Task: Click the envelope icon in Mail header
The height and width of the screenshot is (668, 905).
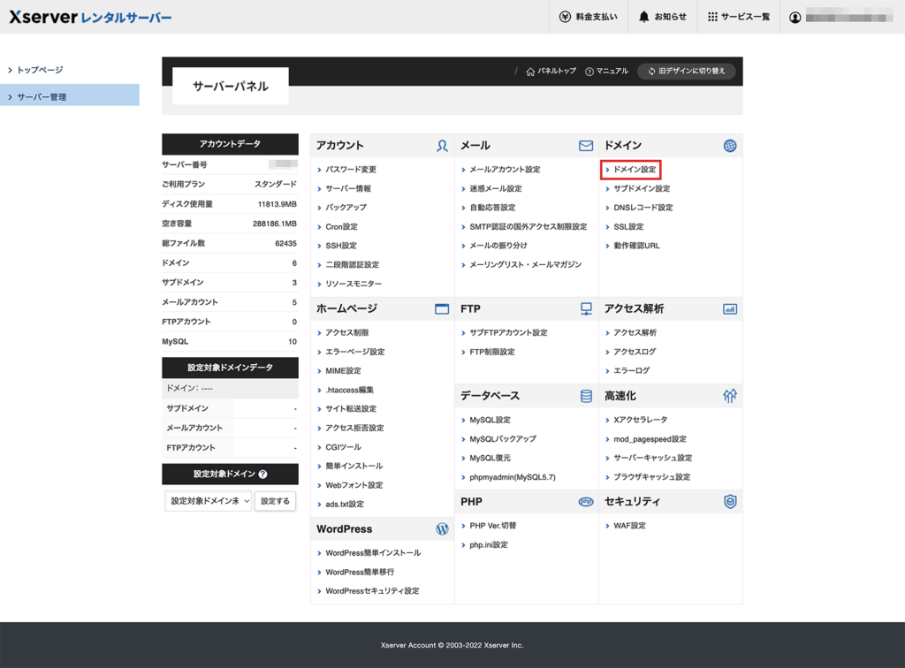Action: pos(586,146)
